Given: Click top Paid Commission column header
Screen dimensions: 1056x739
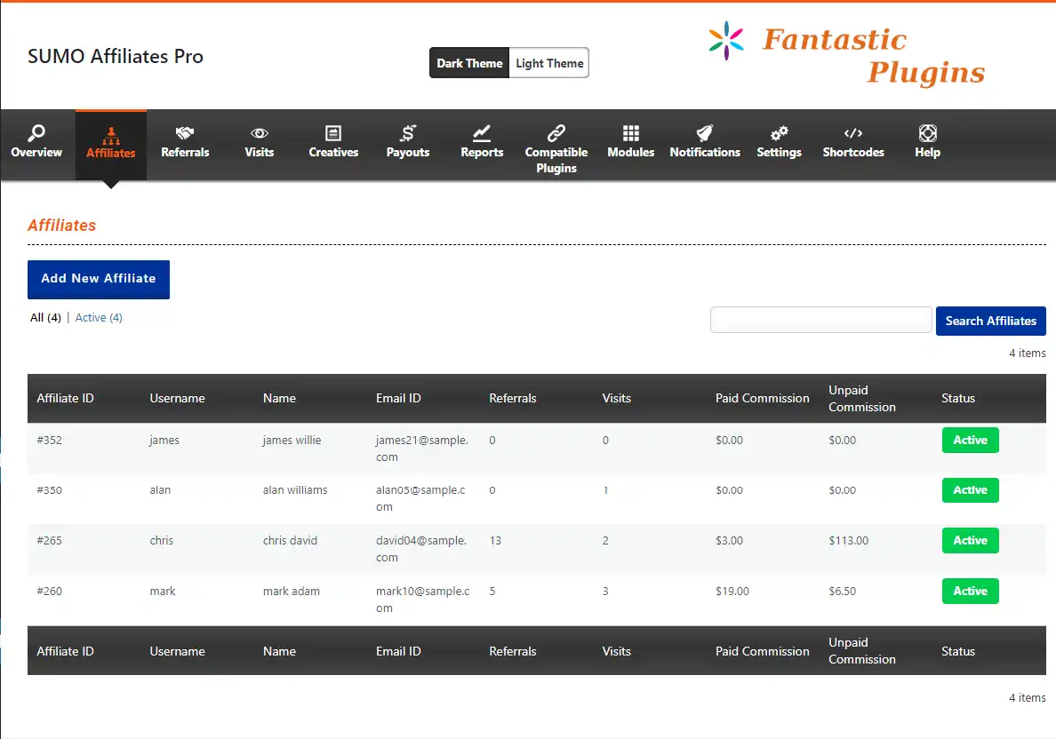Looking at the screenshot, I should tap(763, 399).
